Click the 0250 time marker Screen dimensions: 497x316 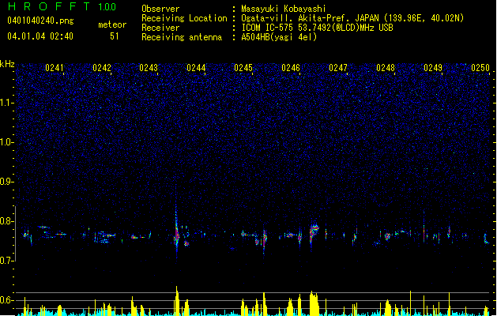tap(480, 68)
